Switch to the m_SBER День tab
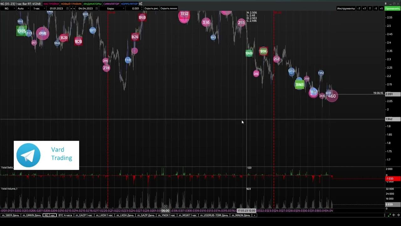 [11, 215]
